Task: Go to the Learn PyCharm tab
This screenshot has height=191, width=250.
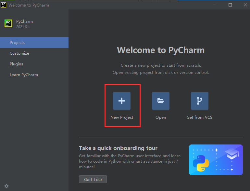Action: pyautogui.click(x=34, y=75)
